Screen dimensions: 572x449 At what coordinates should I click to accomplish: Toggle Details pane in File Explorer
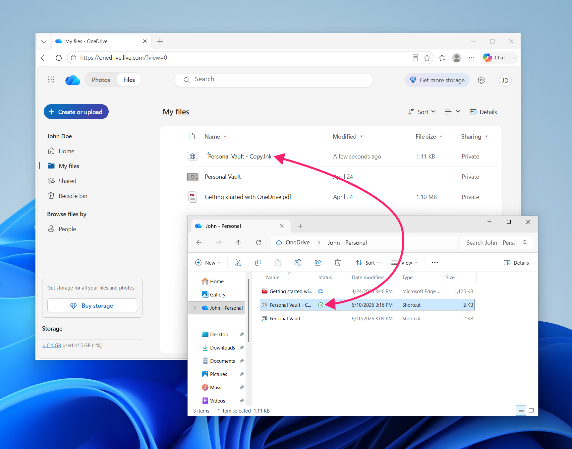(x=516, y=263)
